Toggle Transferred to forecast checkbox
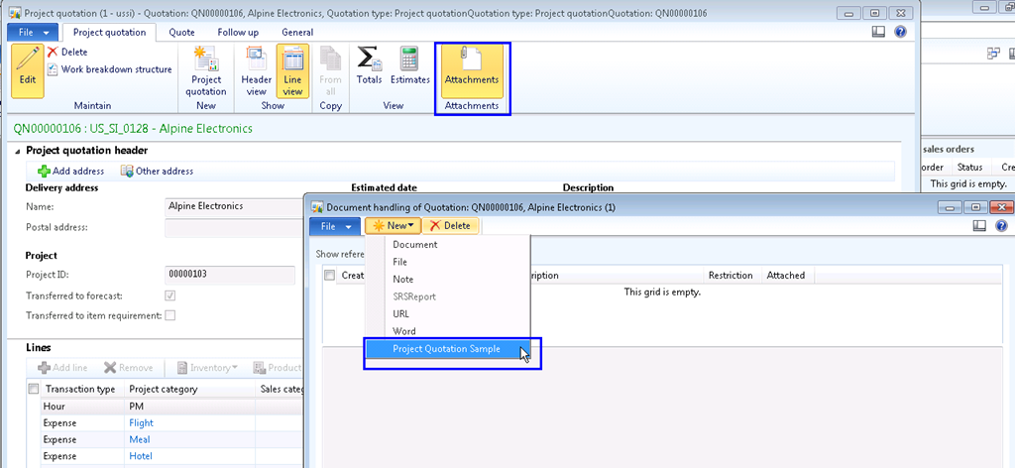 (170, 295)
